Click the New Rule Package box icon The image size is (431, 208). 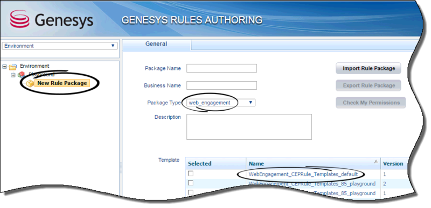(x=30, y=84)
